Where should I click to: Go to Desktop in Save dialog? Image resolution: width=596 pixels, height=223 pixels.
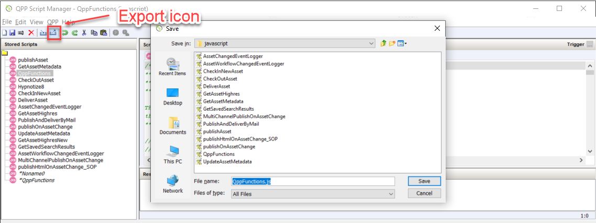(172, 97)
